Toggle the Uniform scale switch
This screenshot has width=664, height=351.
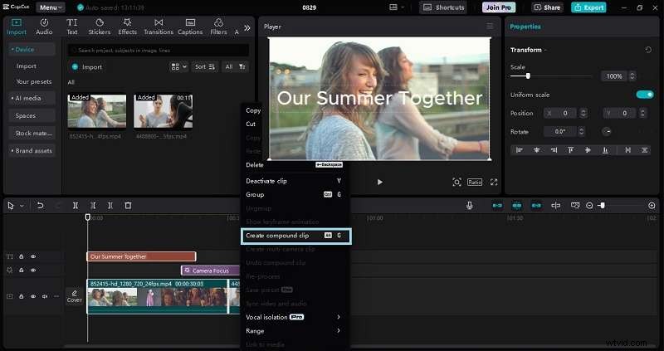point(645,95)
